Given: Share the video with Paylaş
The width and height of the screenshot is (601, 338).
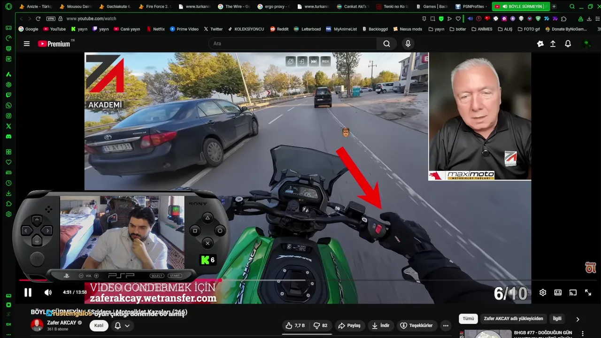Looking at the screenshot, I should point(349,325).
